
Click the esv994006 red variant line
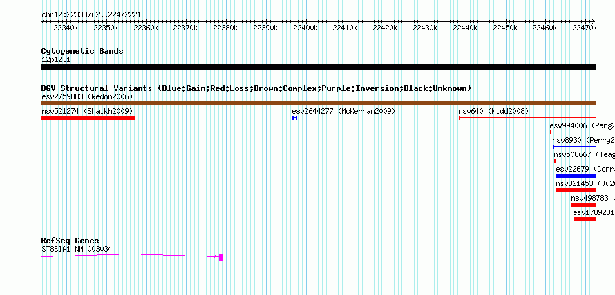(573, 132)
